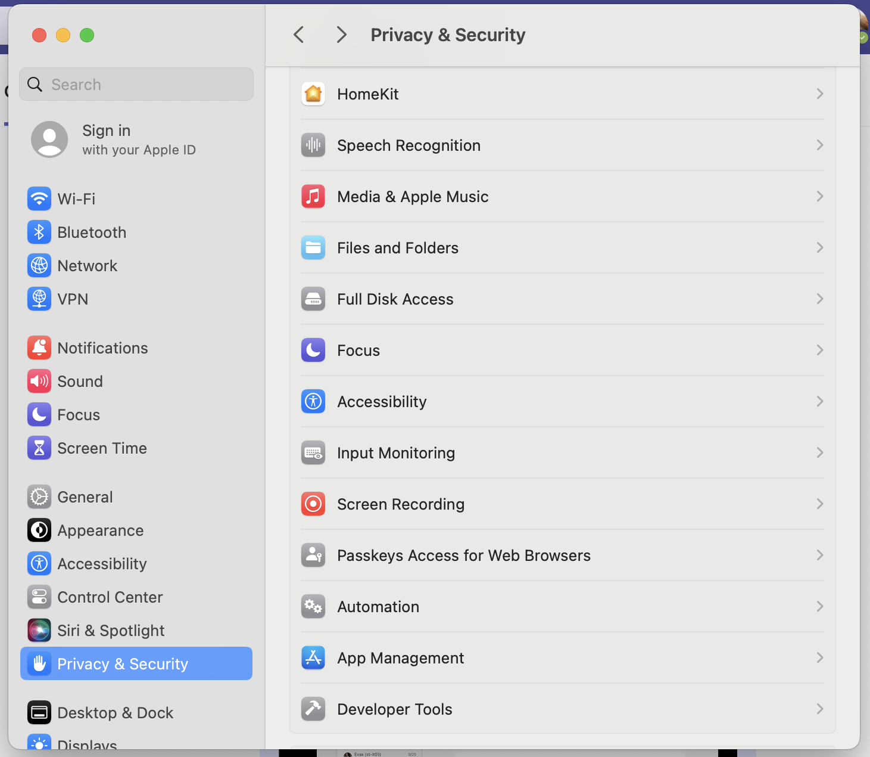
Task: Open the Siri & Spotlight sidebar icon
Action: click(39, 631)
